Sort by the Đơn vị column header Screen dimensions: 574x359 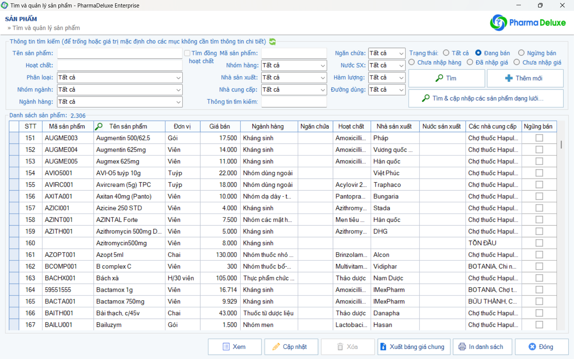[182, 126]
